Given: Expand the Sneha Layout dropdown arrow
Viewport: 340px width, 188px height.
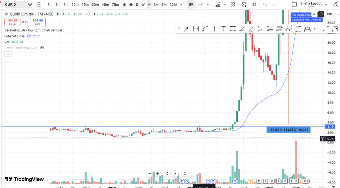Looking at the screenshot, I should (326, 5).
